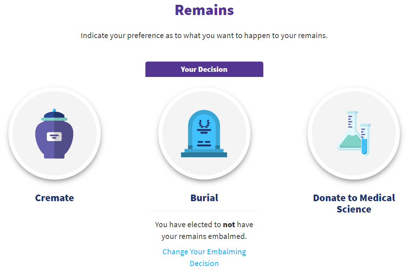Click the bold word "not"

tap(229, 224)
